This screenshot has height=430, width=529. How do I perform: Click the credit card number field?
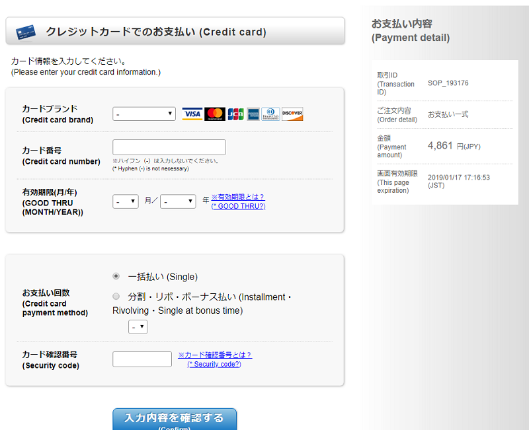[x=169, y=147]
